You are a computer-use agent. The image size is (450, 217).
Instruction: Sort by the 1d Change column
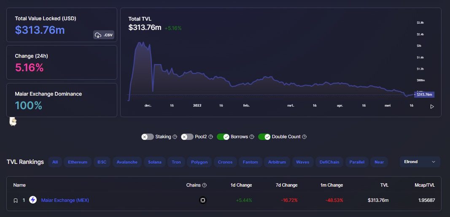[x=241, y=185]
